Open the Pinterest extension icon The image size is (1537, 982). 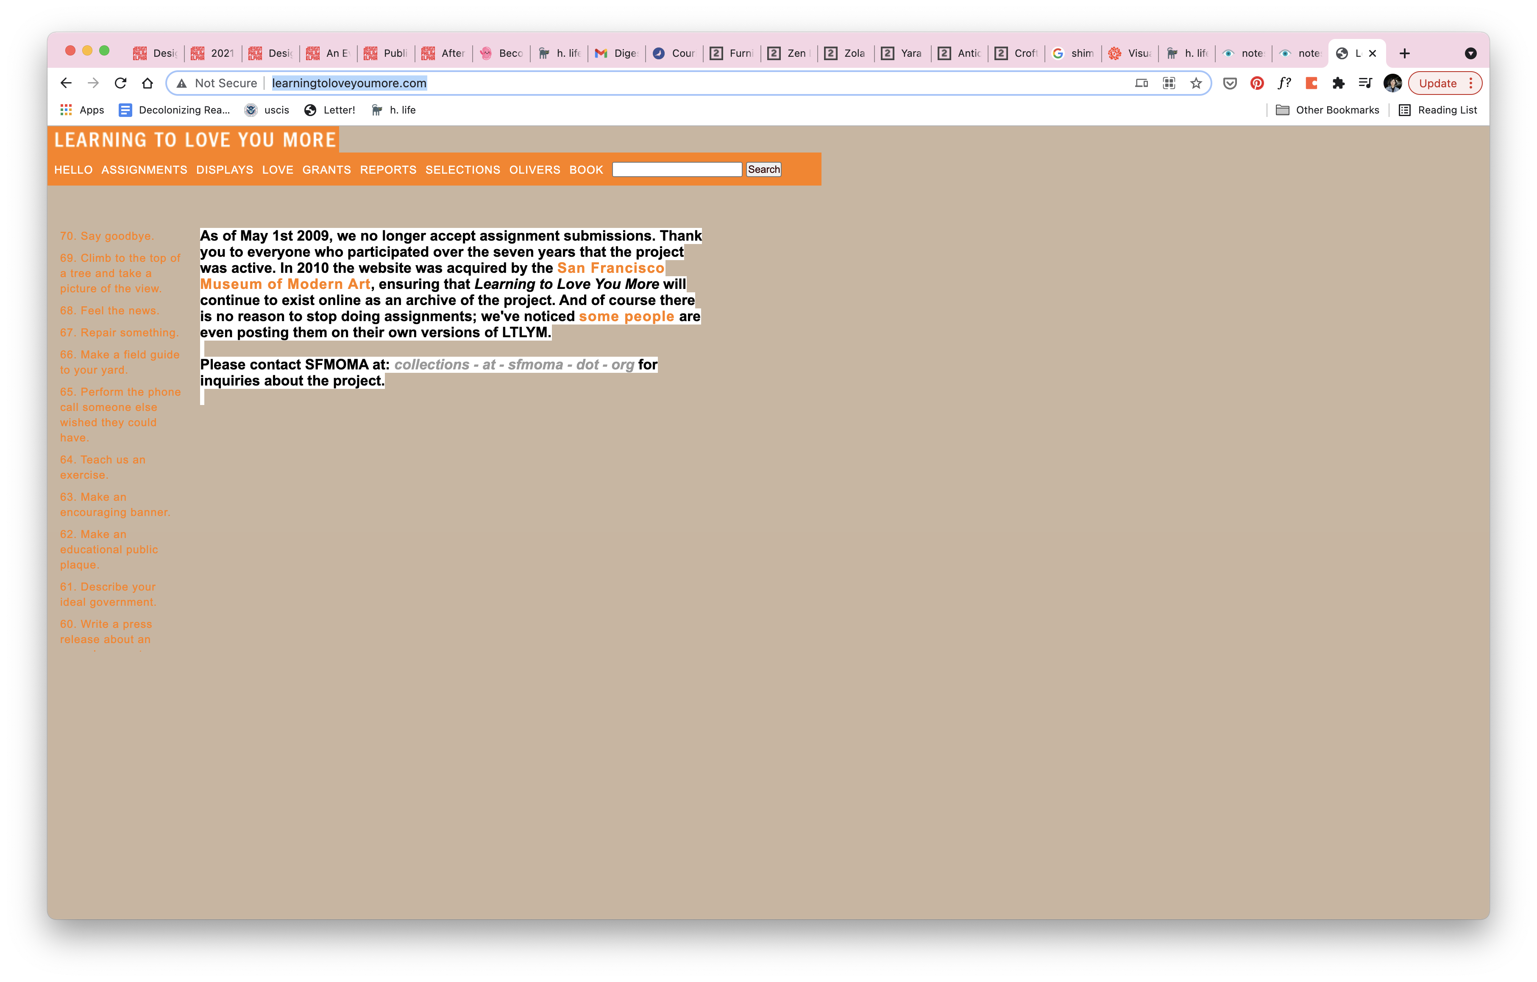(1257, 83)
